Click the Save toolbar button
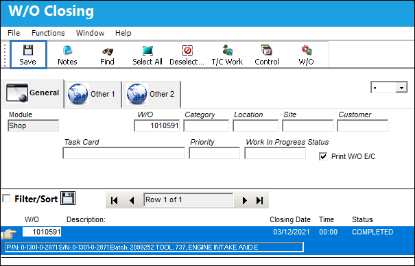415x266 pixels. (x=28, y=55)
